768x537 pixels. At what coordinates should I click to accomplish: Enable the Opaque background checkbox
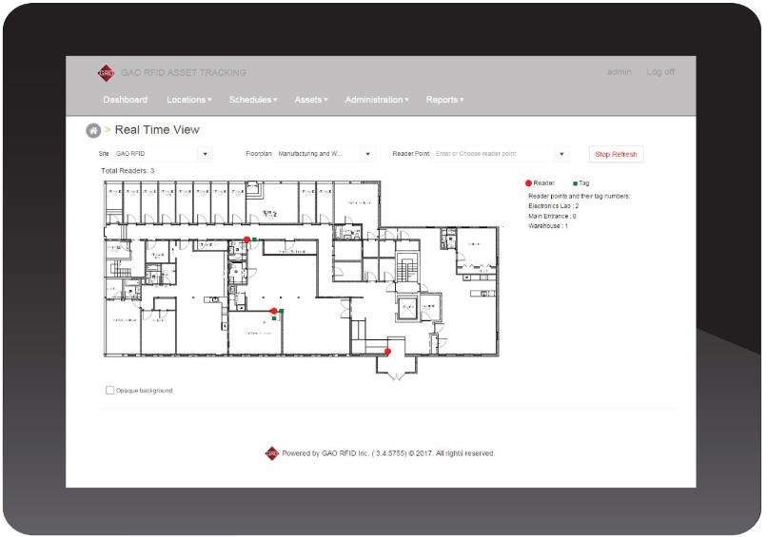pyautogui.click(x=110, y=390)
